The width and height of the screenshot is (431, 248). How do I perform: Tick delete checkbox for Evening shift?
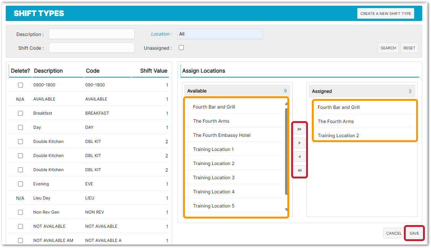point(21,184)
